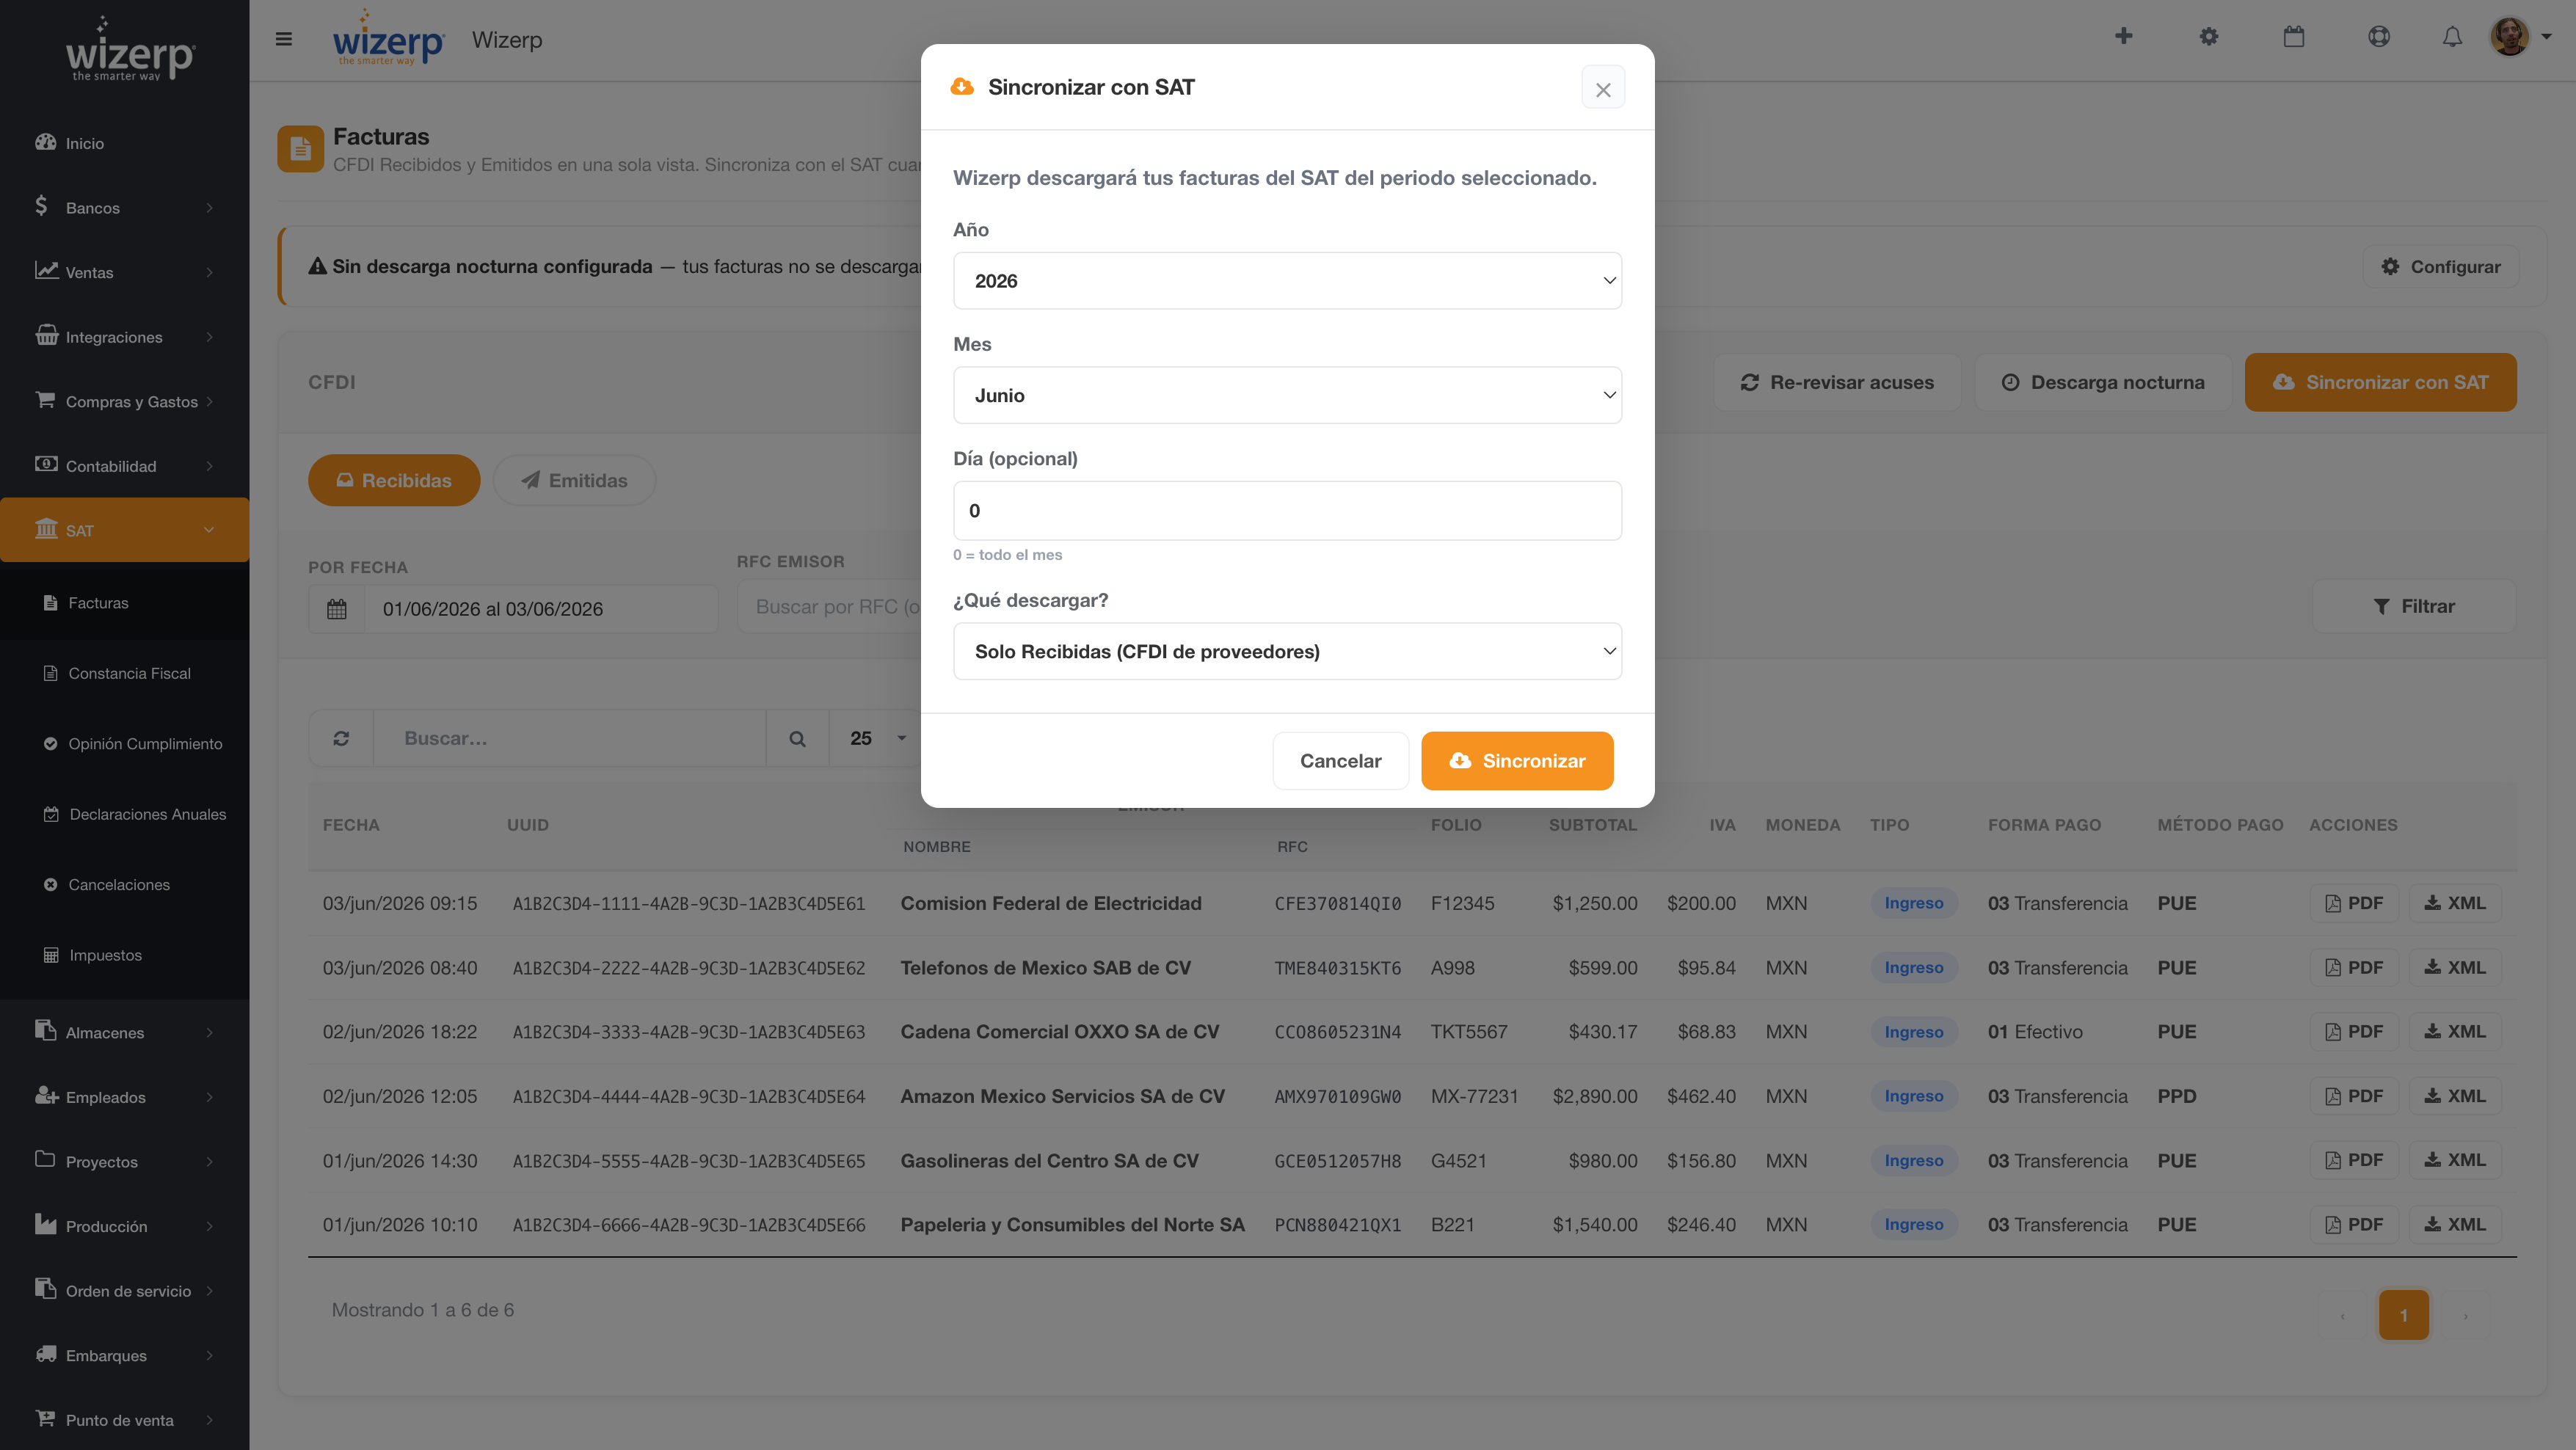This screenshot has height=1450, width=2576.
Task: Expand the Empleados sidebar menu
Action: (x=124, y=1097)
